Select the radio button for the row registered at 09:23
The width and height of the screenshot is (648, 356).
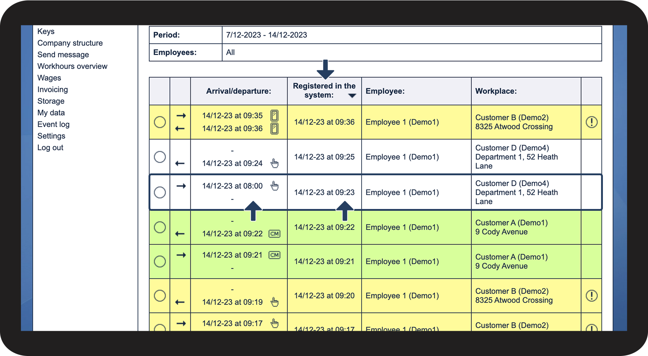160,192
